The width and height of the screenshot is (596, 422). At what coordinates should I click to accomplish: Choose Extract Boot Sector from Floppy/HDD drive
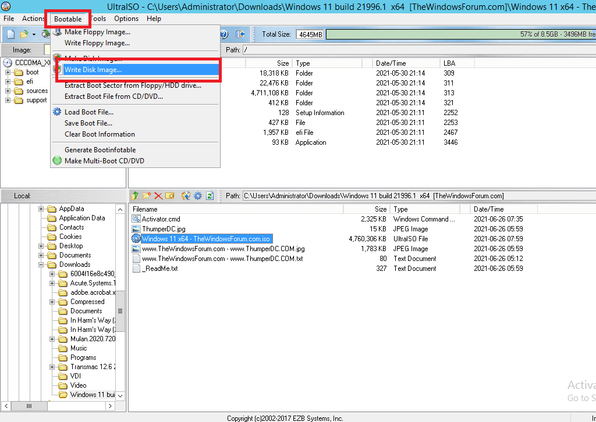click(x=135, y=85)
